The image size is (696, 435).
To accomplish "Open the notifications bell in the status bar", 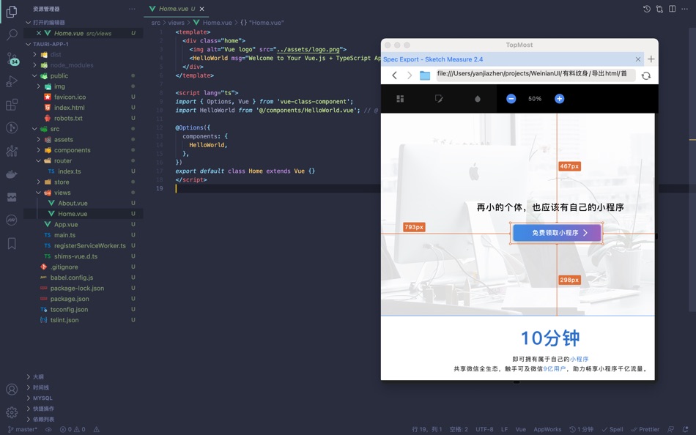I will pos(686,429).
